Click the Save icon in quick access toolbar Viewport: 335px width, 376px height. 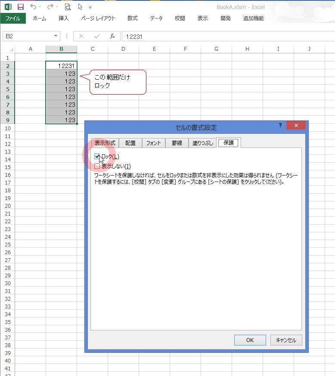[x=20, y=7]
